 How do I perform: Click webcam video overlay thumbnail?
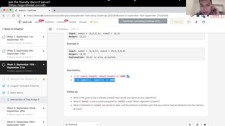[205, 7]
